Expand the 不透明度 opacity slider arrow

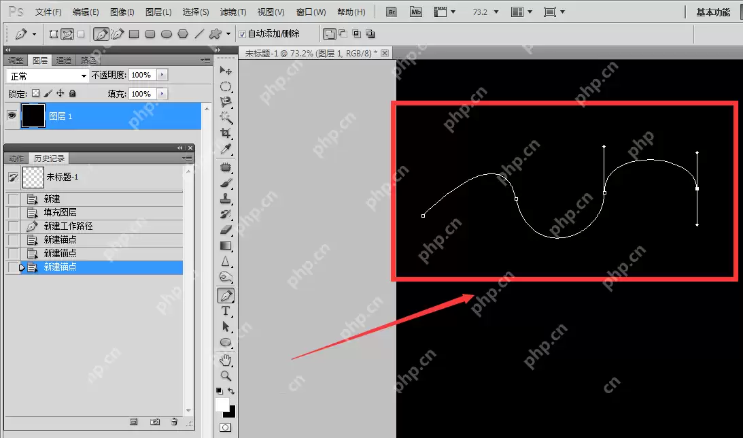[162, 75]
